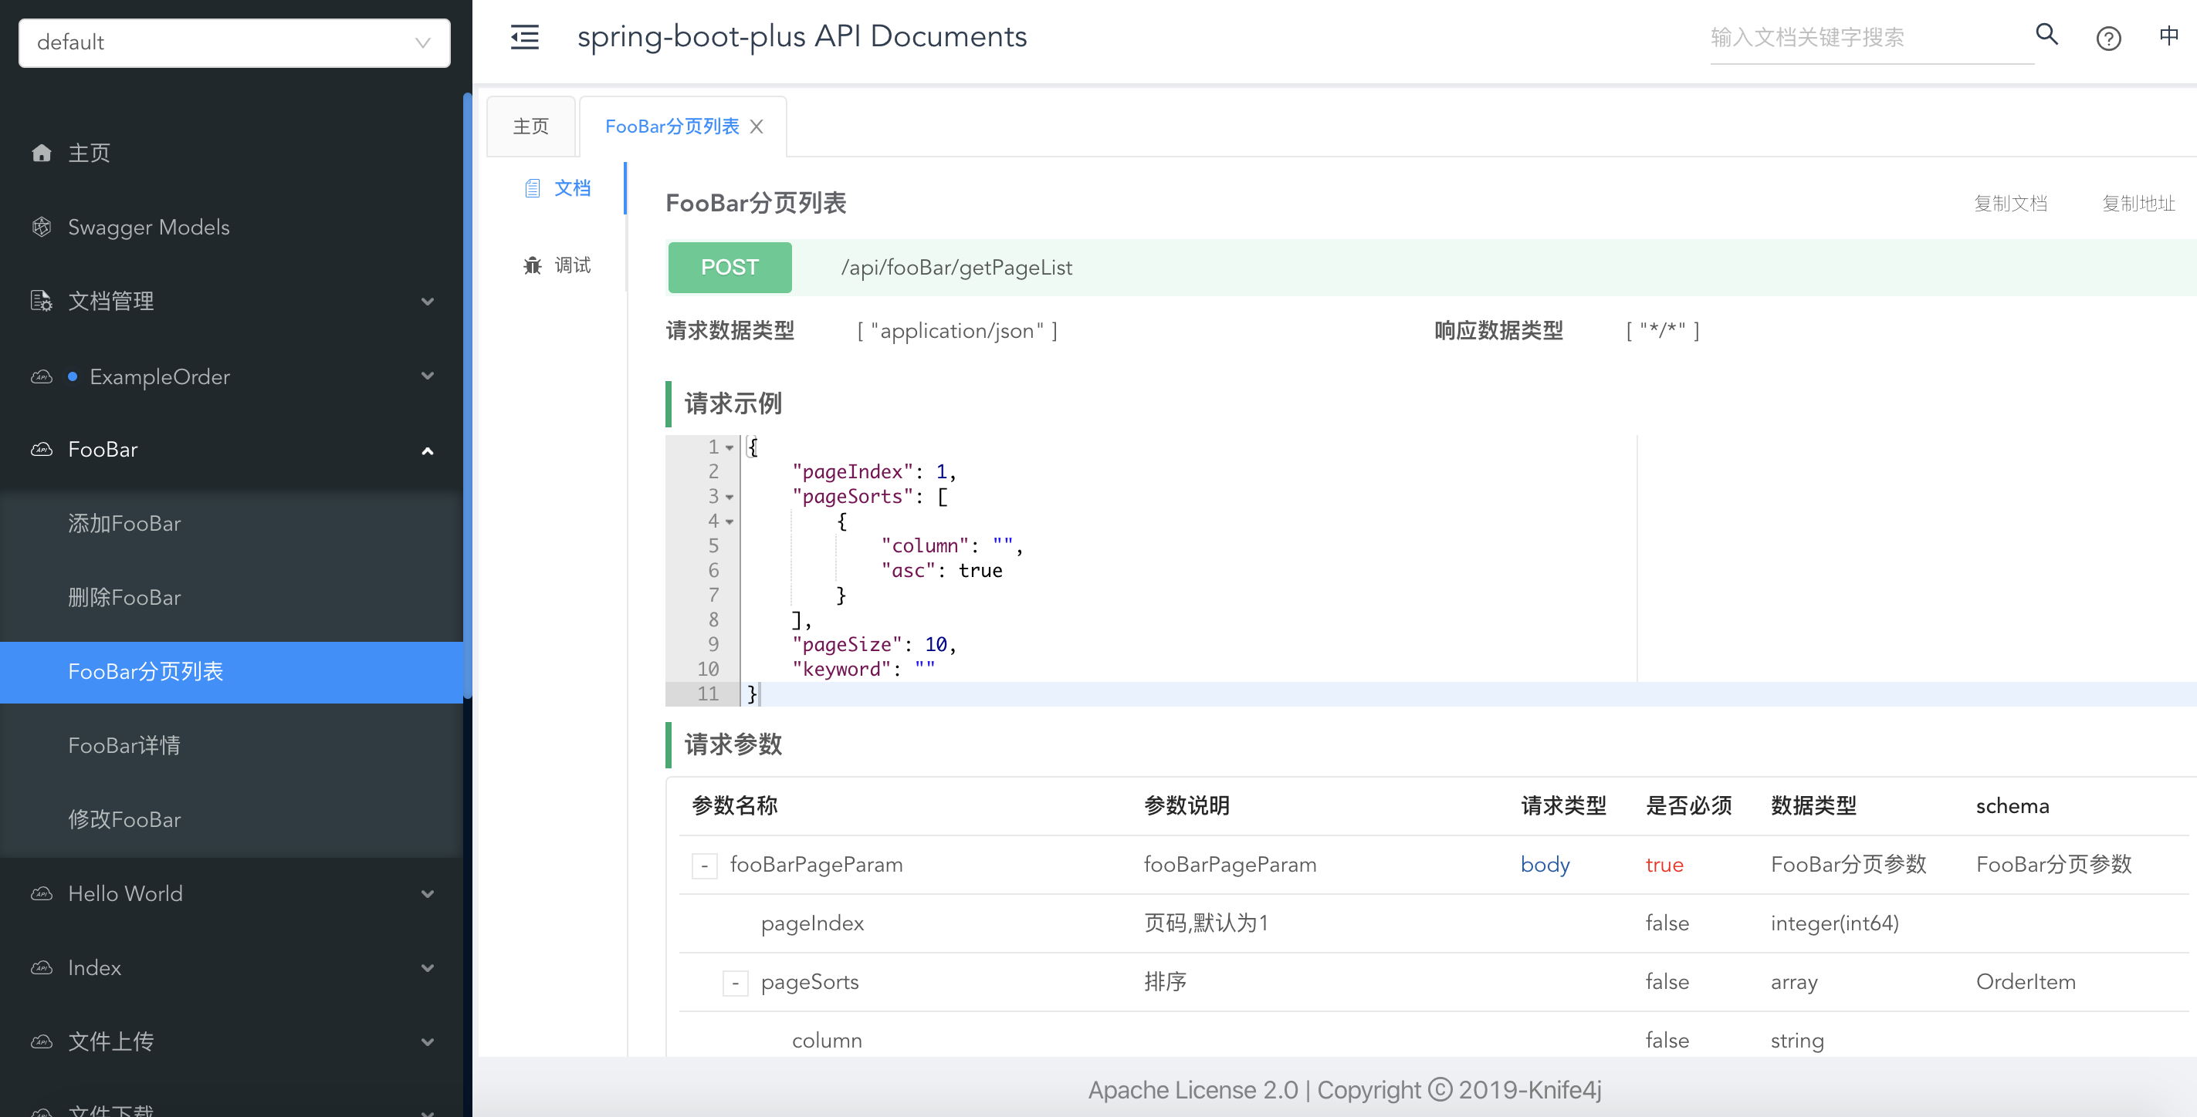Collapse the fooBarPageParam row toggle
This screenshot has height=1117, width=2197.
click(x=705, y=866)
